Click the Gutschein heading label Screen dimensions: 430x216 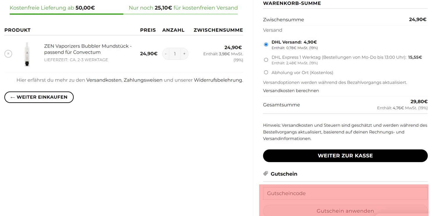coord(284,174)
